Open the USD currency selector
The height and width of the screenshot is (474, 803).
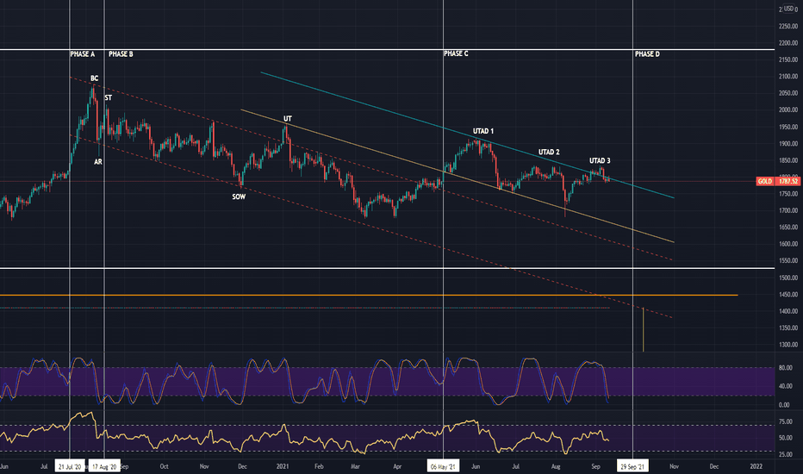pos(789,9)
